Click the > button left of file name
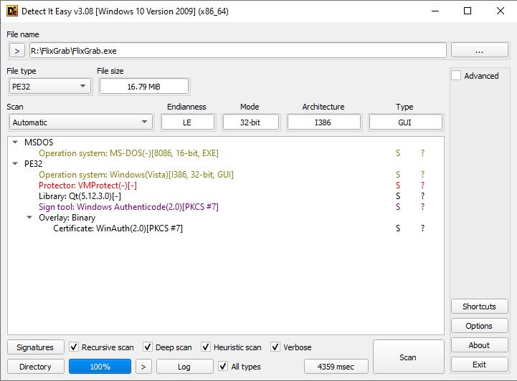 pos(17,51)
